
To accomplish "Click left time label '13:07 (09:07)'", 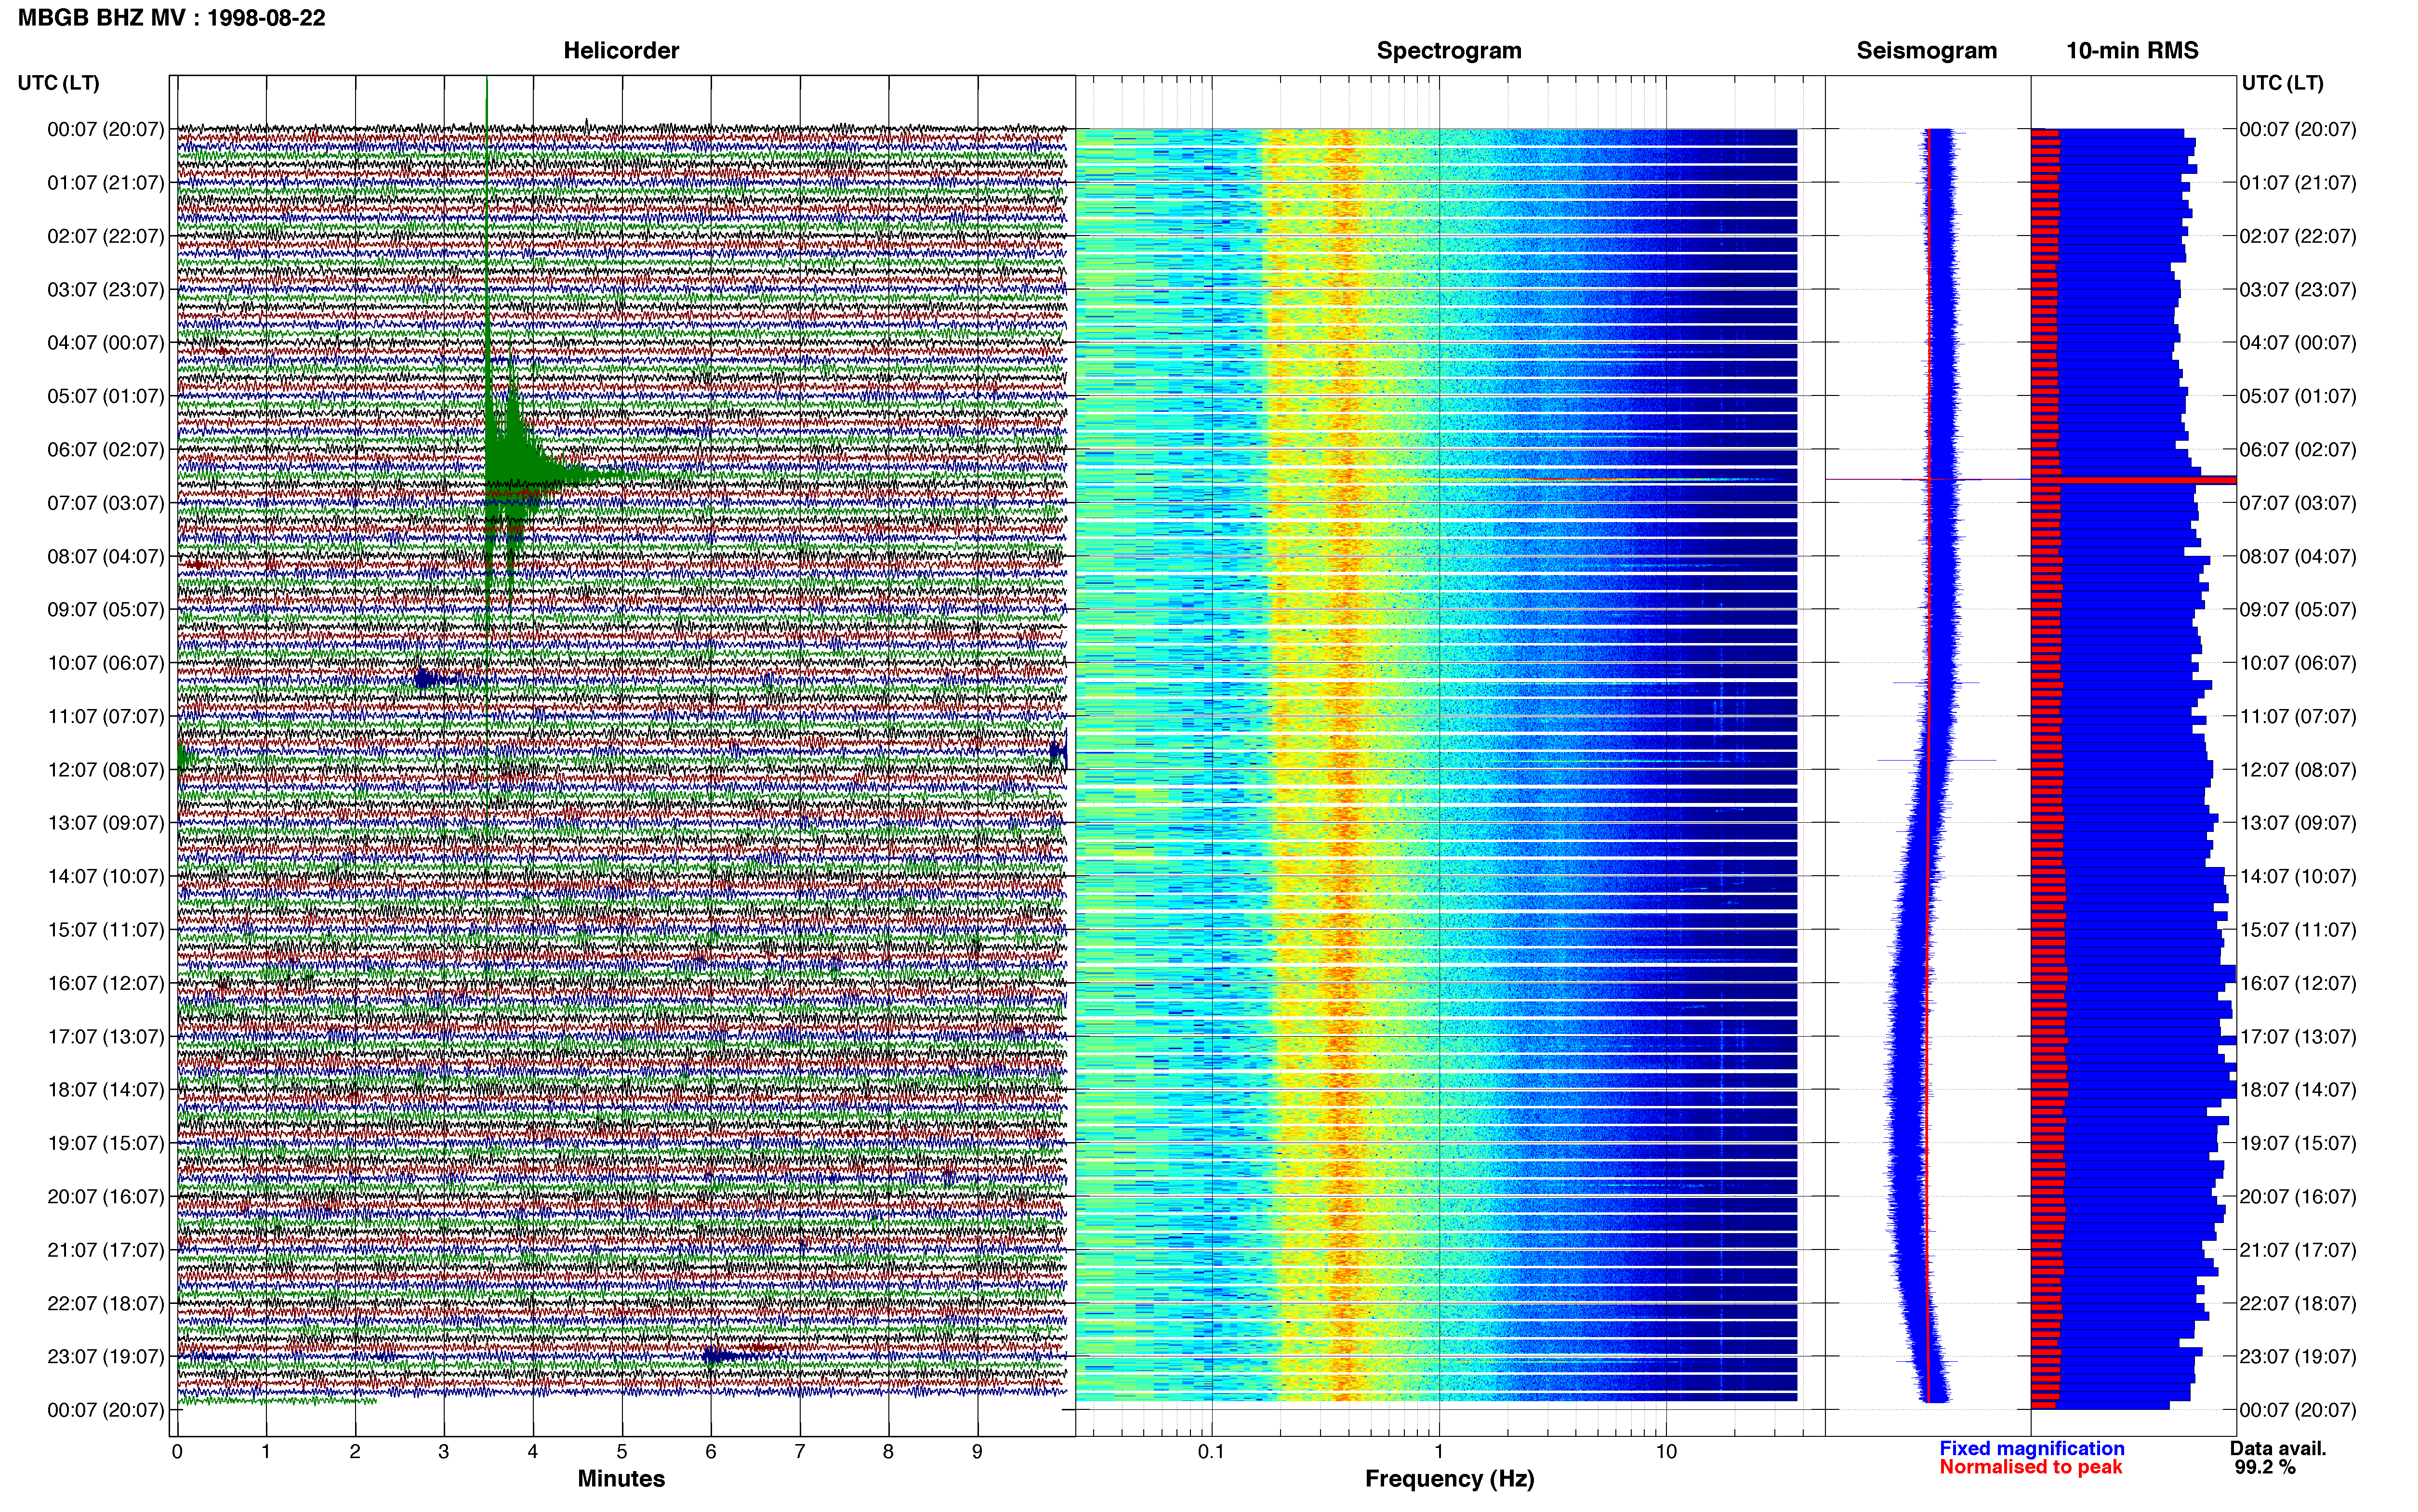I will (x=106, y=823).
